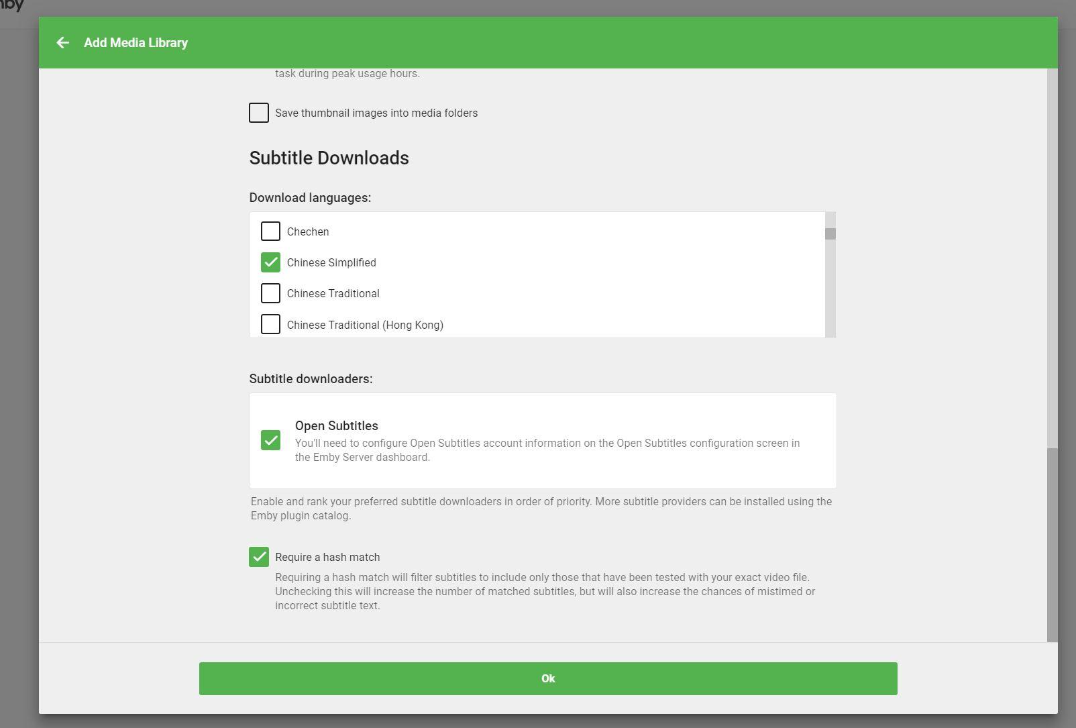Viewport: 1076px width, 728px height.
Task: Check the Chechen language checkbox
Action: click(x=270, y=231)
